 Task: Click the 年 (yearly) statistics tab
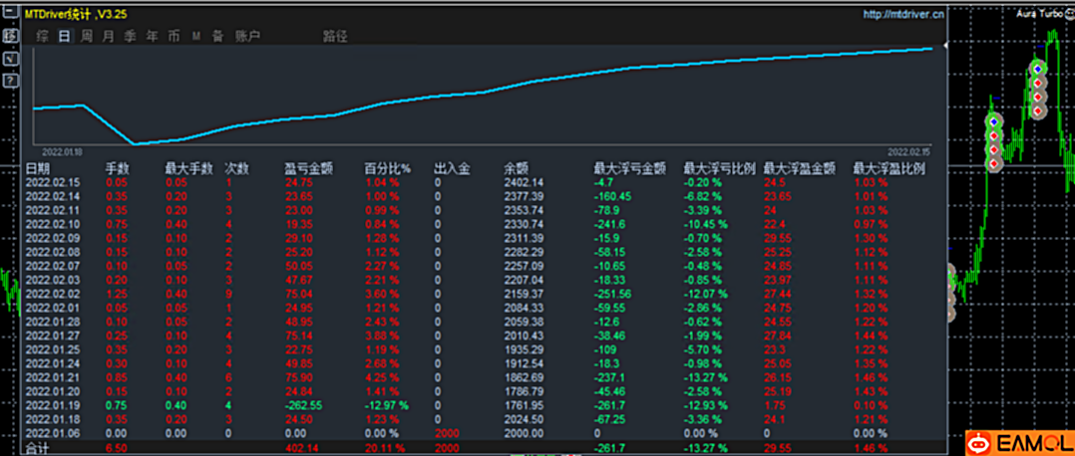click(x=152, y=36)
